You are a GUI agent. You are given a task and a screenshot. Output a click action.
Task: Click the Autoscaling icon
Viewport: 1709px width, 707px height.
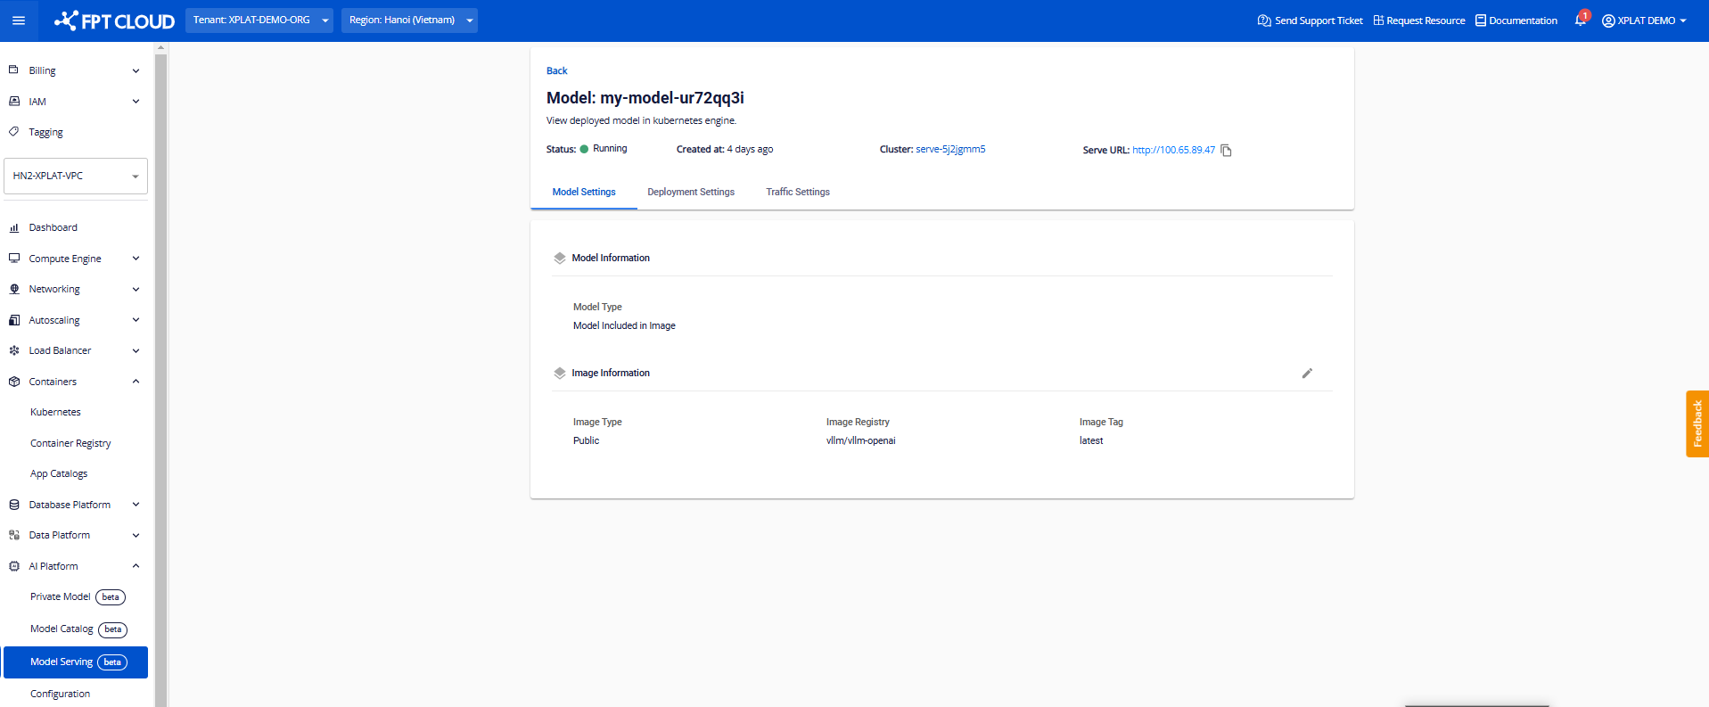(x=13, y=319)
